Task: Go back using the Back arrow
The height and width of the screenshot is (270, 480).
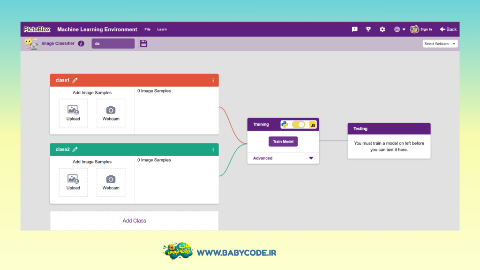Action: [448, 30]
